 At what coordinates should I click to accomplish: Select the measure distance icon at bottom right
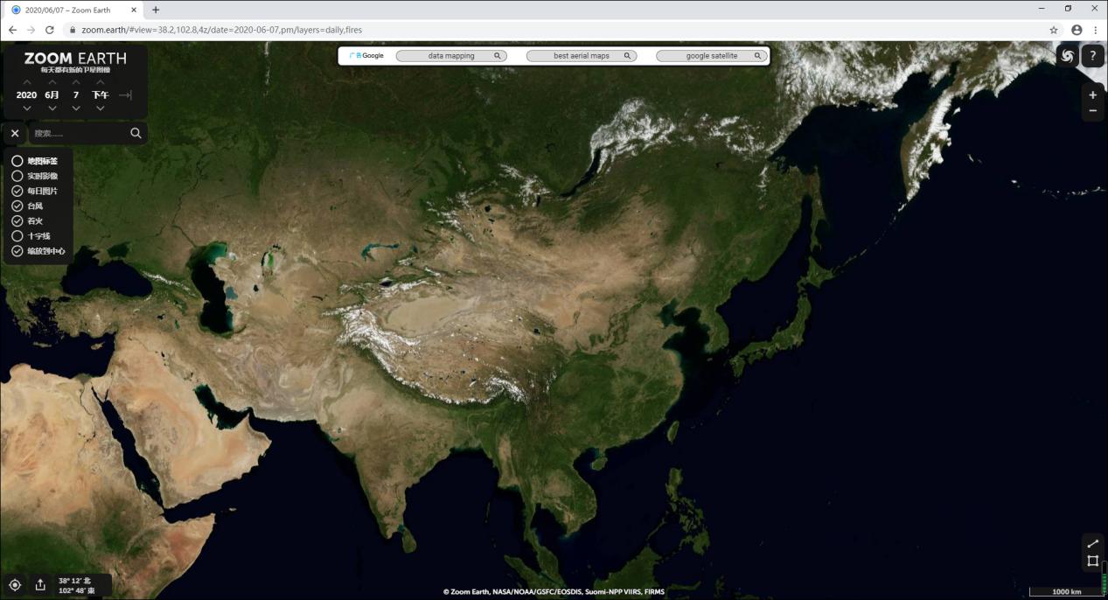pyautogui.click(x=1092, y=542)
